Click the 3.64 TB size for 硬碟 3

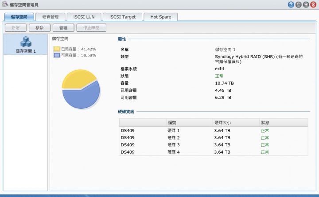point(222,145)
